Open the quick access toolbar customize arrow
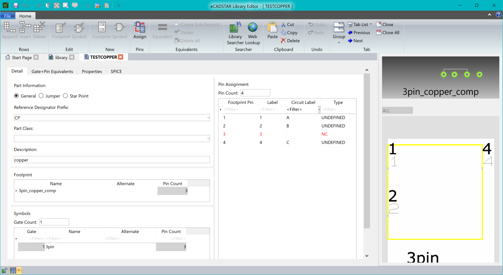 119,5
